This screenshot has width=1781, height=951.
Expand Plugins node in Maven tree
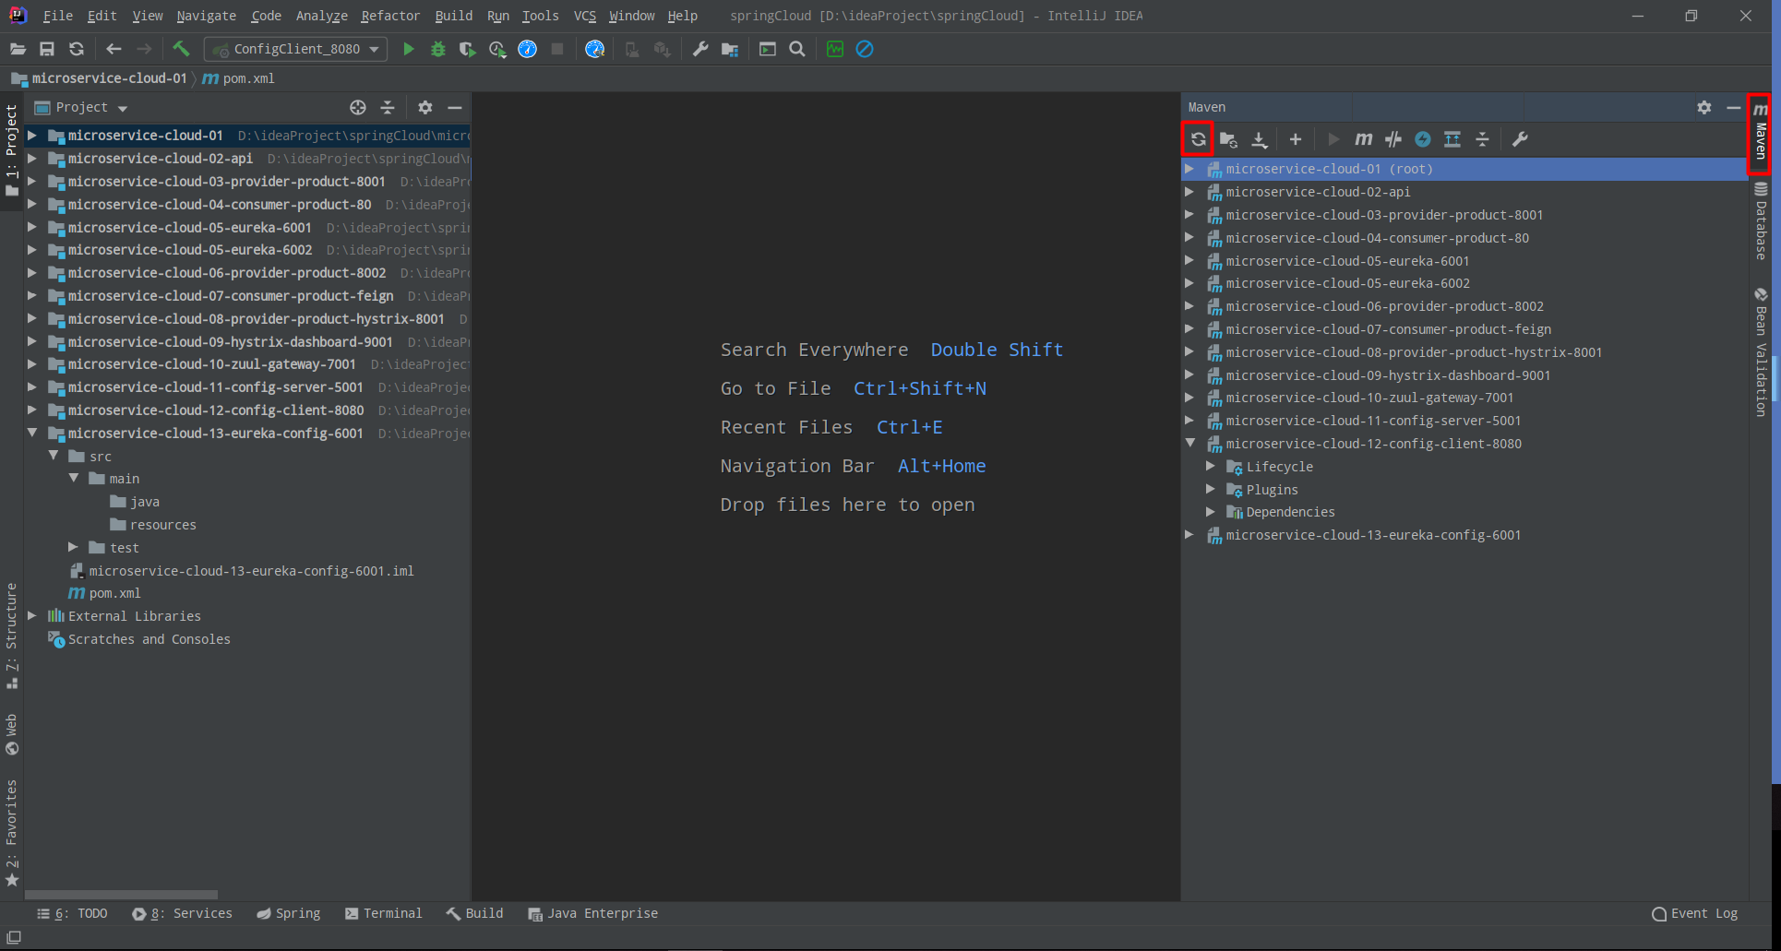[x=1211, y=489]
